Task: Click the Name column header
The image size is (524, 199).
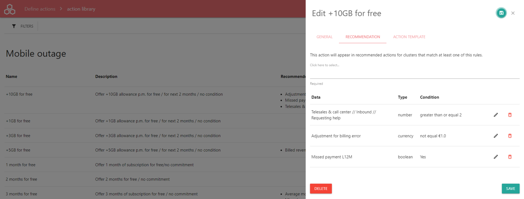Action: 11,76
